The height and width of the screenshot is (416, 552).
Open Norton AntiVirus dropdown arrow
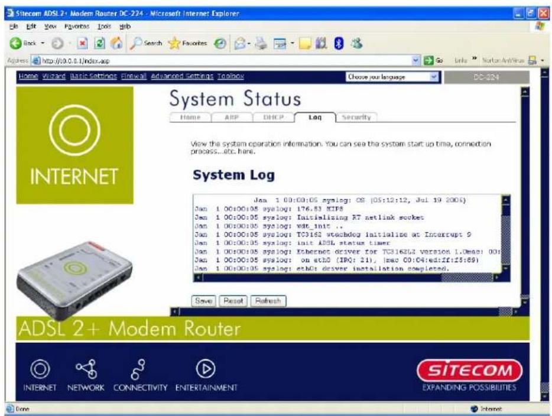[543, 60]
